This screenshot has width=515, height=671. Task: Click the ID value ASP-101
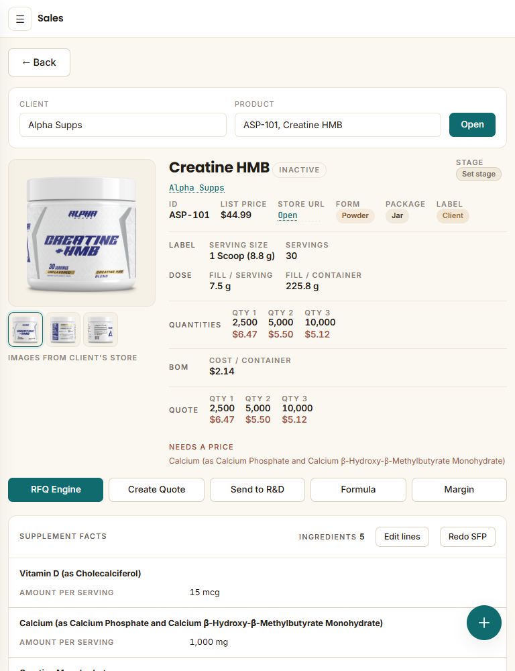pos(189,215)
